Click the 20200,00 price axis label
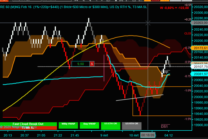Viewport: 208px width, 139px height. (201, 41)
